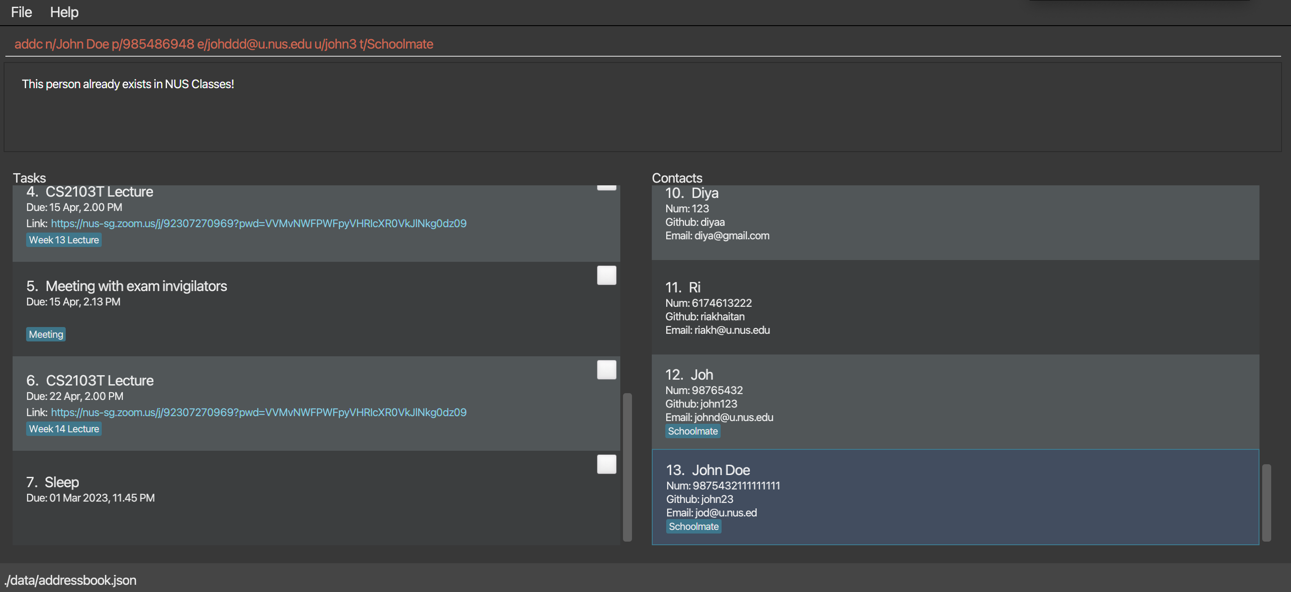Click Schoolmate tag on Joh contact
The width and height of the screenshot is (1291, 592).
692,431
